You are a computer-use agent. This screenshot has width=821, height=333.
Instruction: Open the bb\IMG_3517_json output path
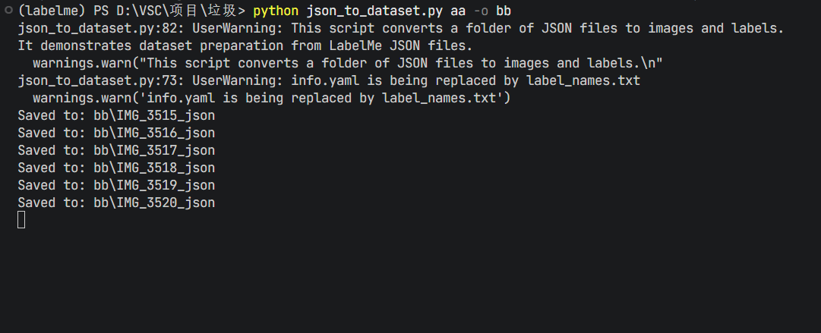point(154,150)
